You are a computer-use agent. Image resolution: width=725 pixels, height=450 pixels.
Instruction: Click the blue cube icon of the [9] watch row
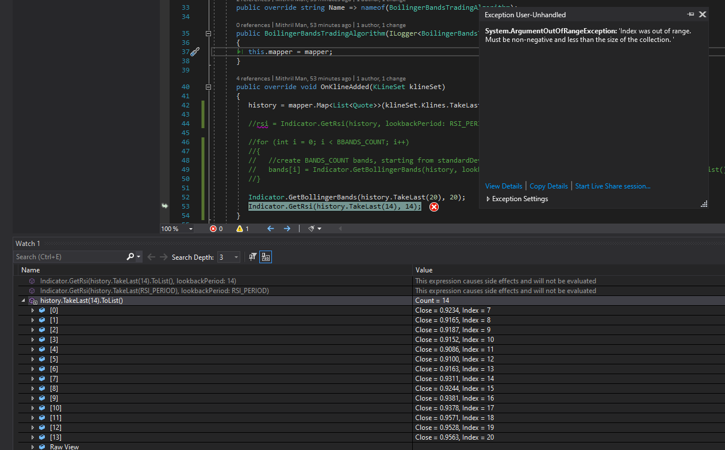point(42,398)
